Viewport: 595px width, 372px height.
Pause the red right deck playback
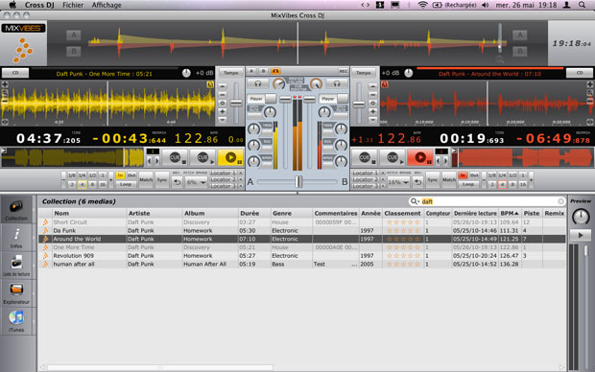[419, 157]
